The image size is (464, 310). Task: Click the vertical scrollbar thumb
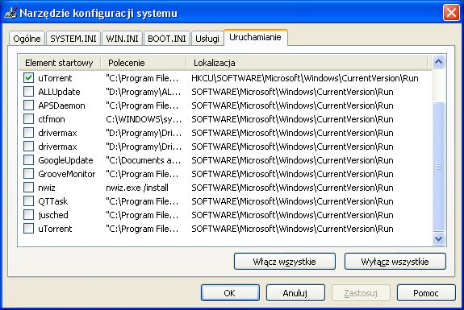438,167
